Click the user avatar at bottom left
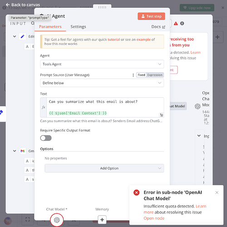The height and width of the screenshot is (227, 227). pos(8,221)
